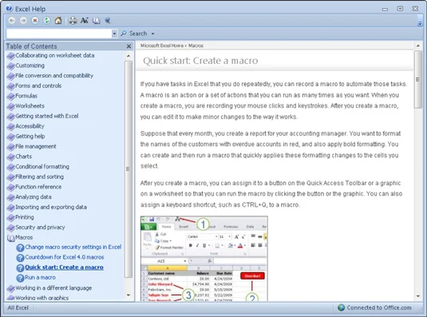Expand Working in a different language
The width and height of the screenshot is (427, 317).
(49, 288)
